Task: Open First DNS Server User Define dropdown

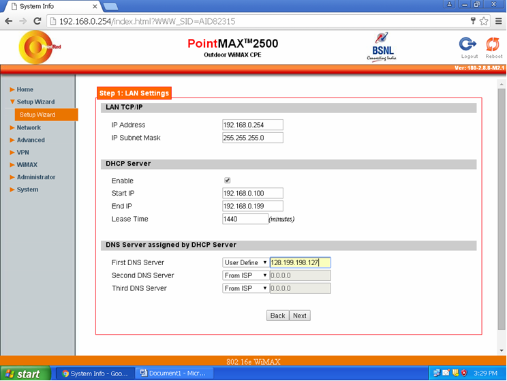Action: pos(245,262)
